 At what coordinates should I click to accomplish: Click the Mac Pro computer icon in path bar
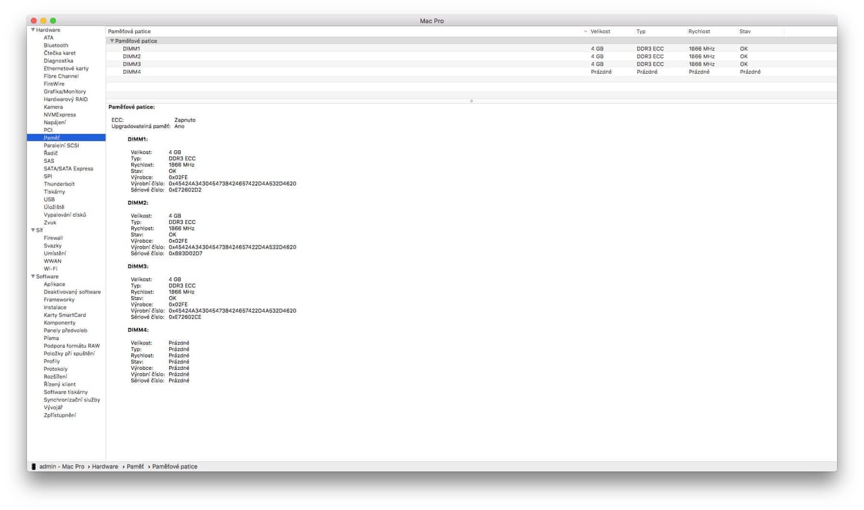point(34,466)
